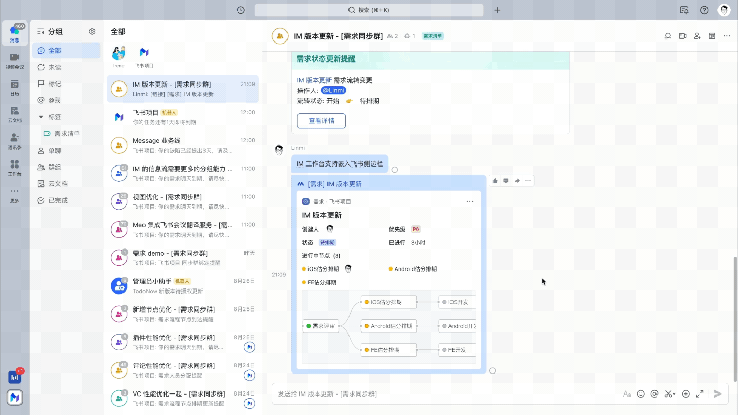
Task: Send the message with the paper plane button
Action: (x=717, y=394)
